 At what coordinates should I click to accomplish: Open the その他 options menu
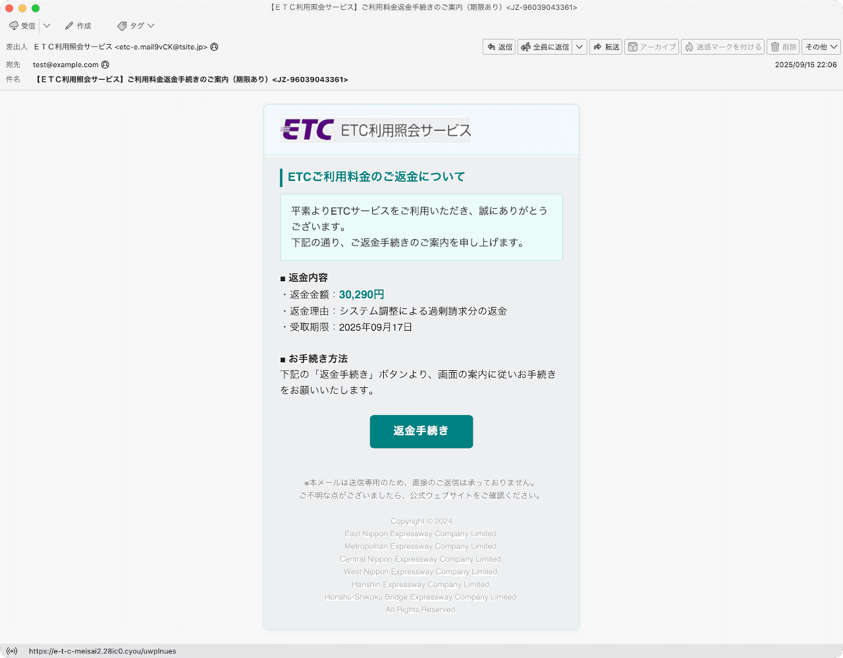(x=820, y=47)
